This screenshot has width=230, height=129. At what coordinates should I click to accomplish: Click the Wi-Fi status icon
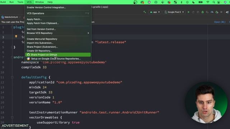(208, 2)
